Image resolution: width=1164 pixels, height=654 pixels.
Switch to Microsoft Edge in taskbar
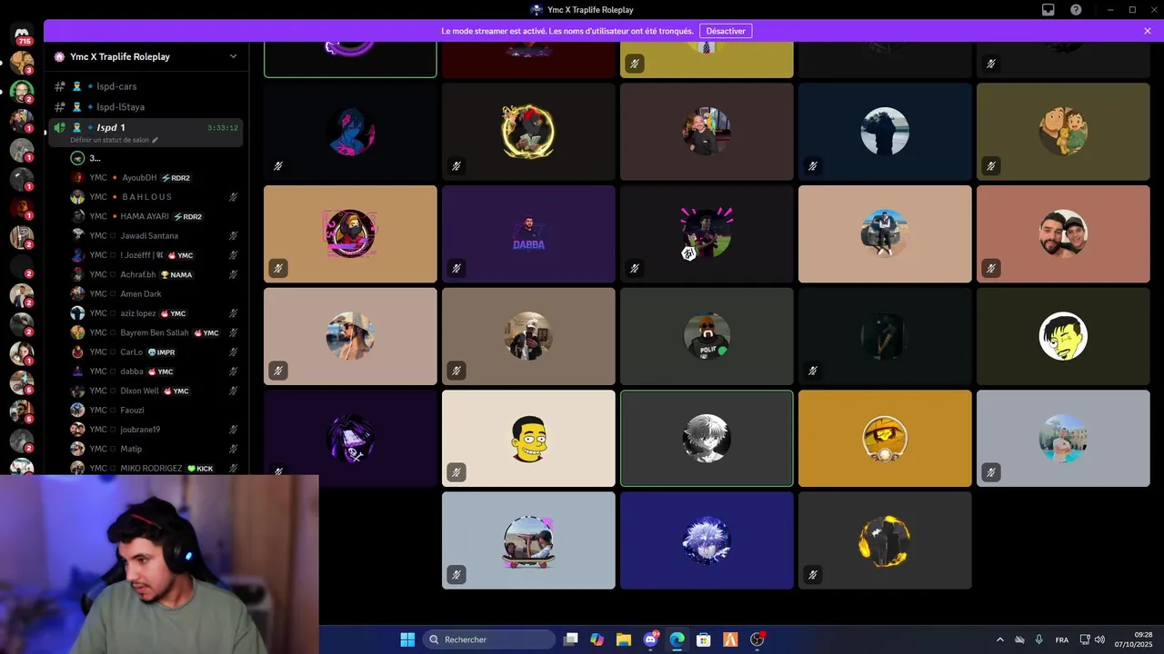click(x=677, y=639)
